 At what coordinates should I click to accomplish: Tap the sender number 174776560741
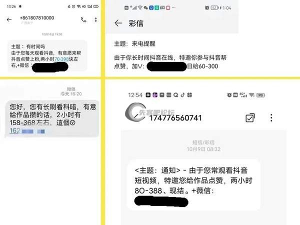tap(175, 118)
